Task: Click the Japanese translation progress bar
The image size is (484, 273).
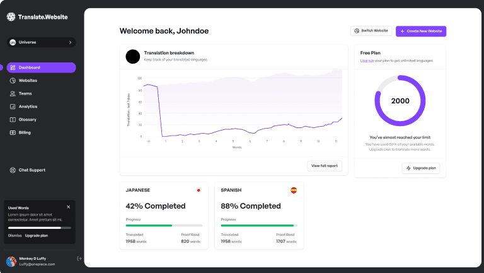Action: [164, 225]
